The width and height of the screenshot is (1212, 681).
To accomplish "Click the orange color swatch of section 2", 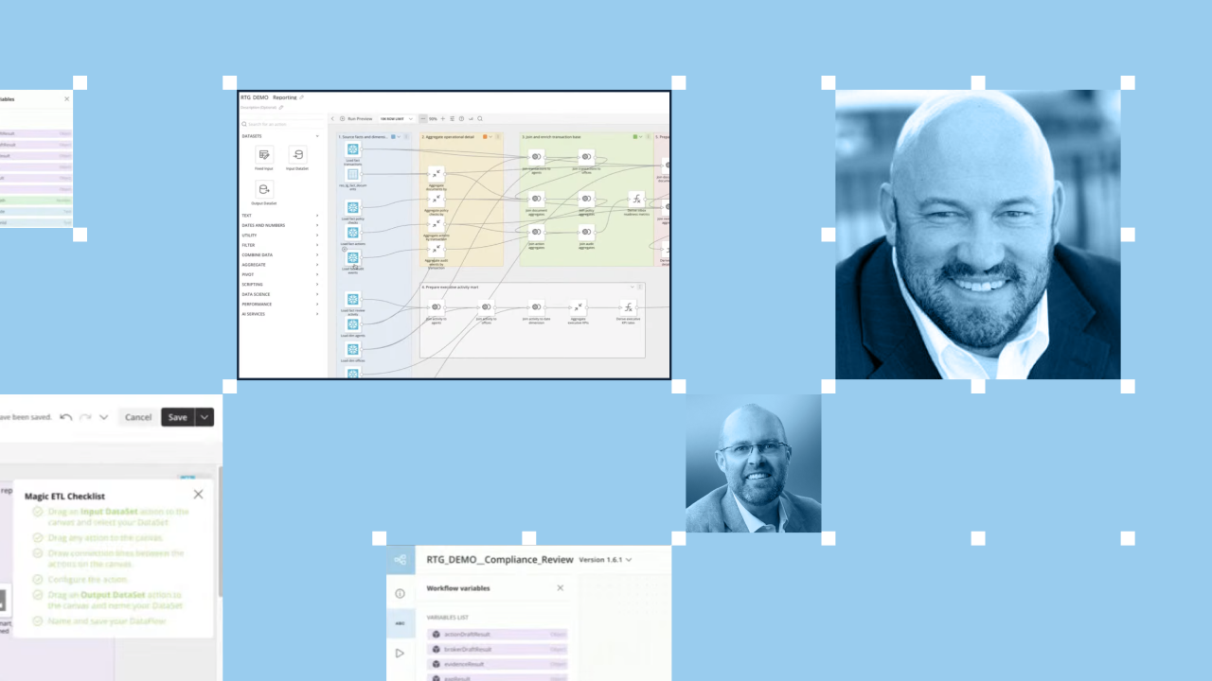I will click(485, 136).
